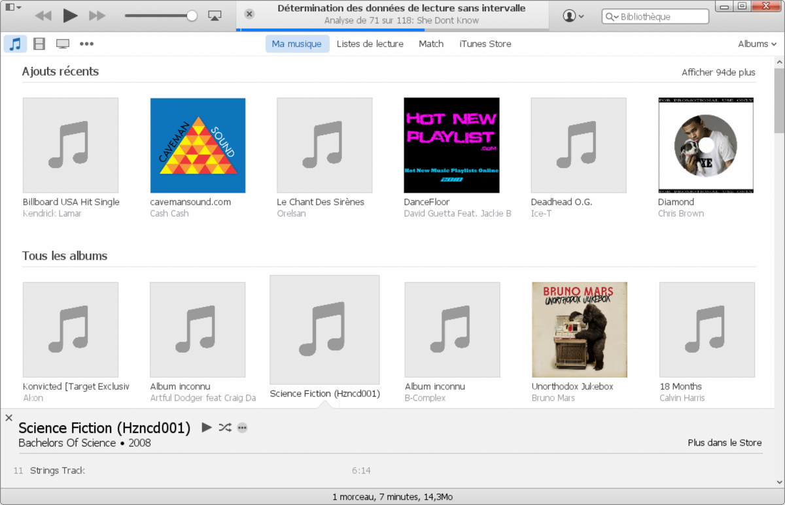Viewport: 785px width, 505px height.
Task: Click David Guetta Feat. Jackie B label
Action: tap(457, 214)
